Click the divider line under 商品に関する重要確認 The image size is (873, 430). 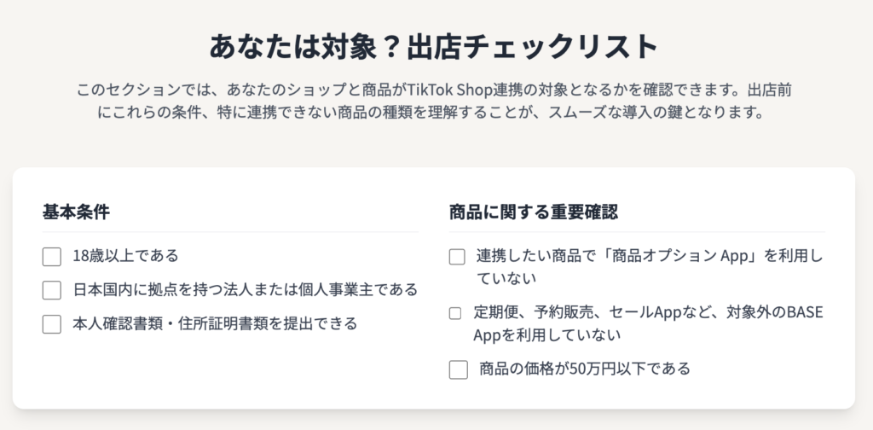(x=637, y=232)
